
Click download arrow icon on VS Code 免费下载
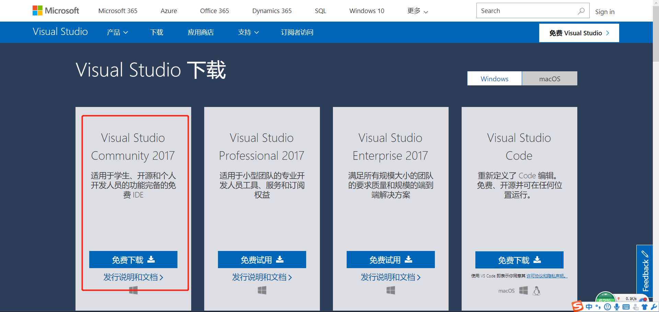tap(537, 260)
